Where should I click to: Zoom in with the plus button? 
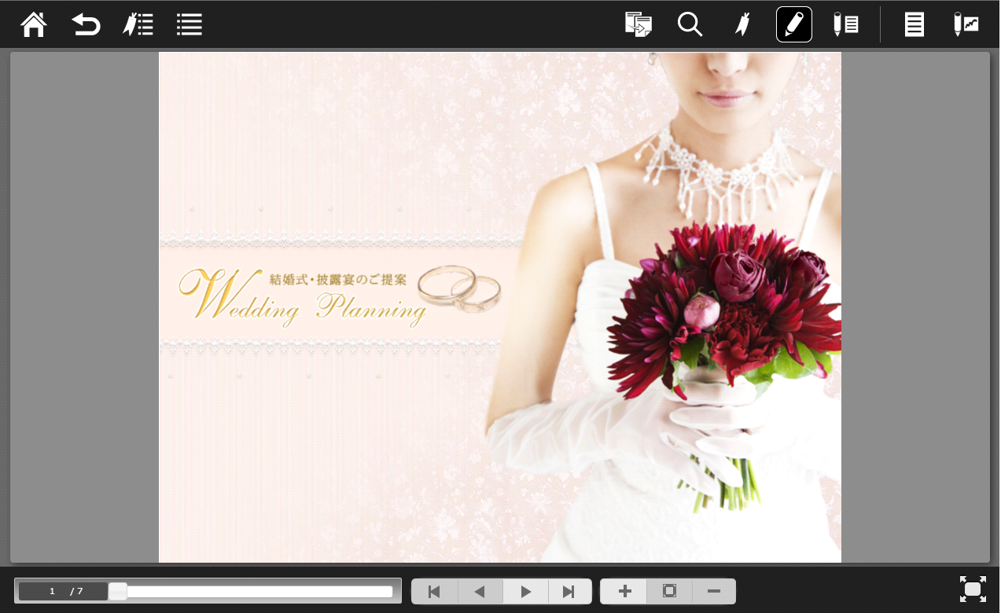[624, 591]
